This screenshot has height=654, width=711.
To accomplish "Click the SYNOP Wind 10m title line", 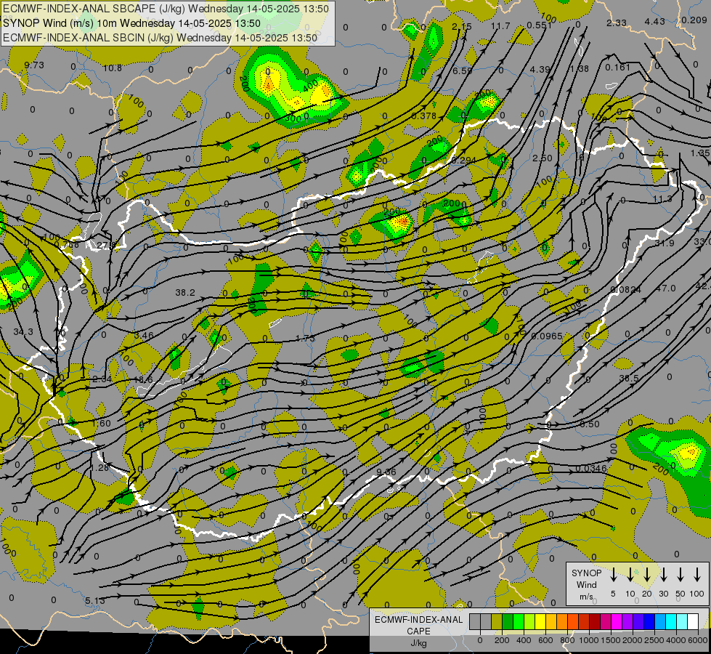I will [x=131, y=23].
